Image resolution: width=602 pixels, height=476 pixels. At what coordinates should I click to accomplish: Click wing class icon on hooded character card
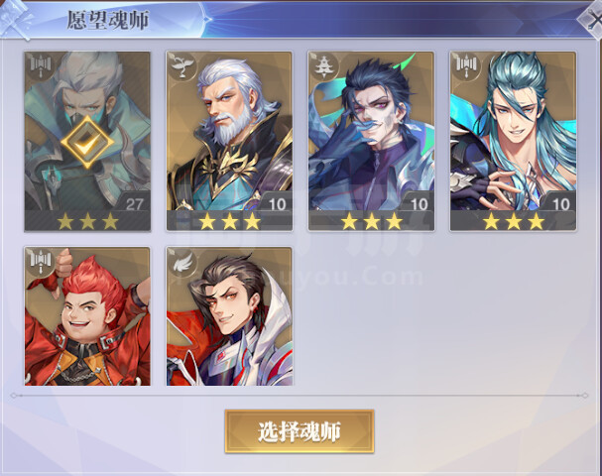point(182,263)
